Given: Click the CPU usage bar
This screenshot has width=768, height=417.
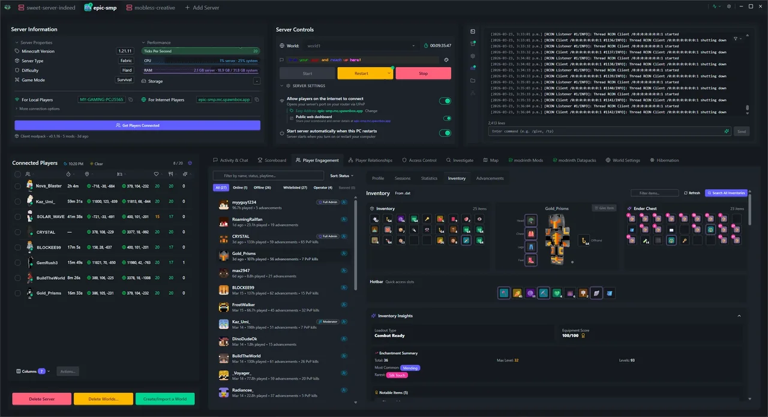Looking at the screenshot, I should [201, 61].
